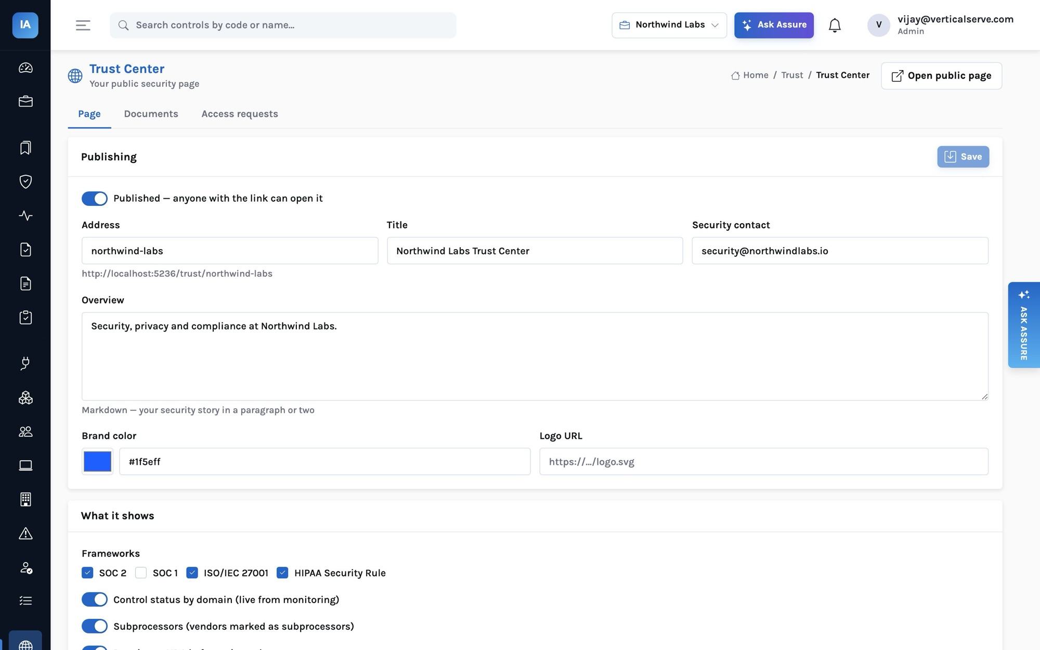Open the notifications bell
The image size is (1040, 650).
[835, 25]
